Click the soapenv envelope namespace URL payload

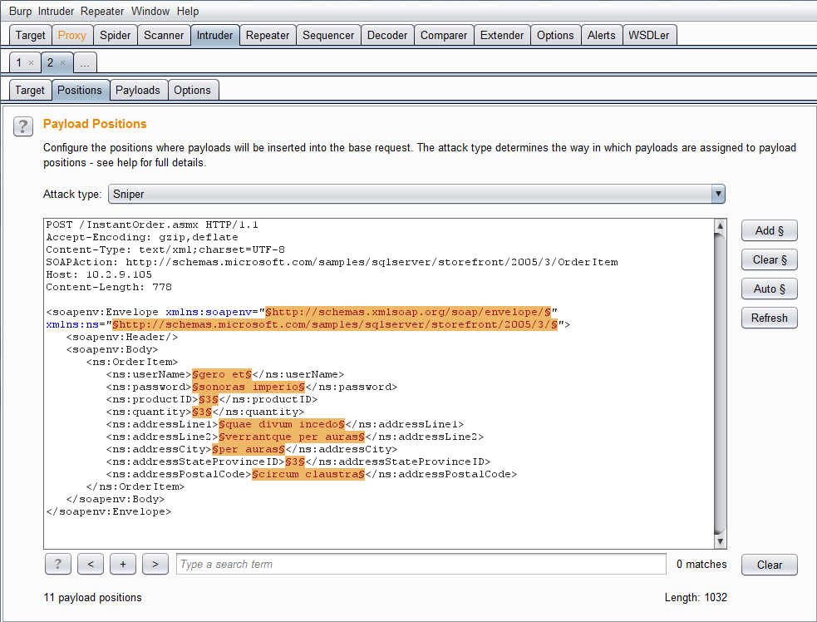409,313
